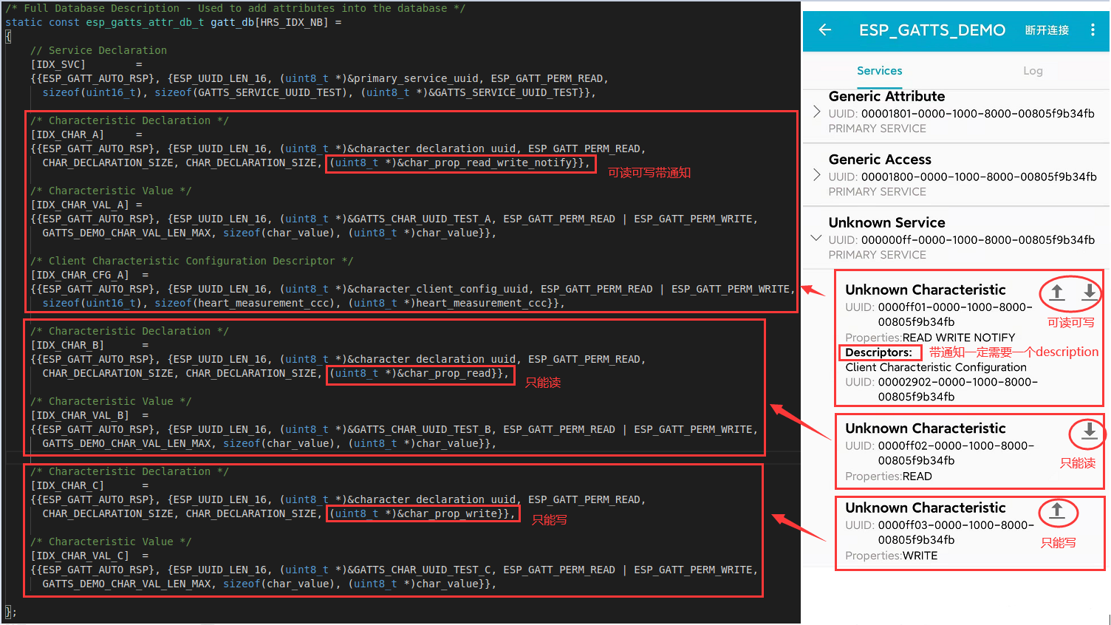Tap the write icon on the 0000ff03 characteristic
The image size is (1111, 625).
1058,512
